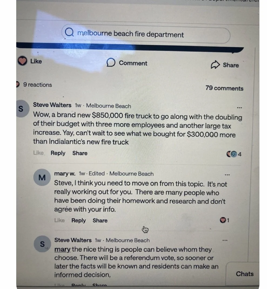Like Steve's $850,000 fire truck comment

[38, 153]
